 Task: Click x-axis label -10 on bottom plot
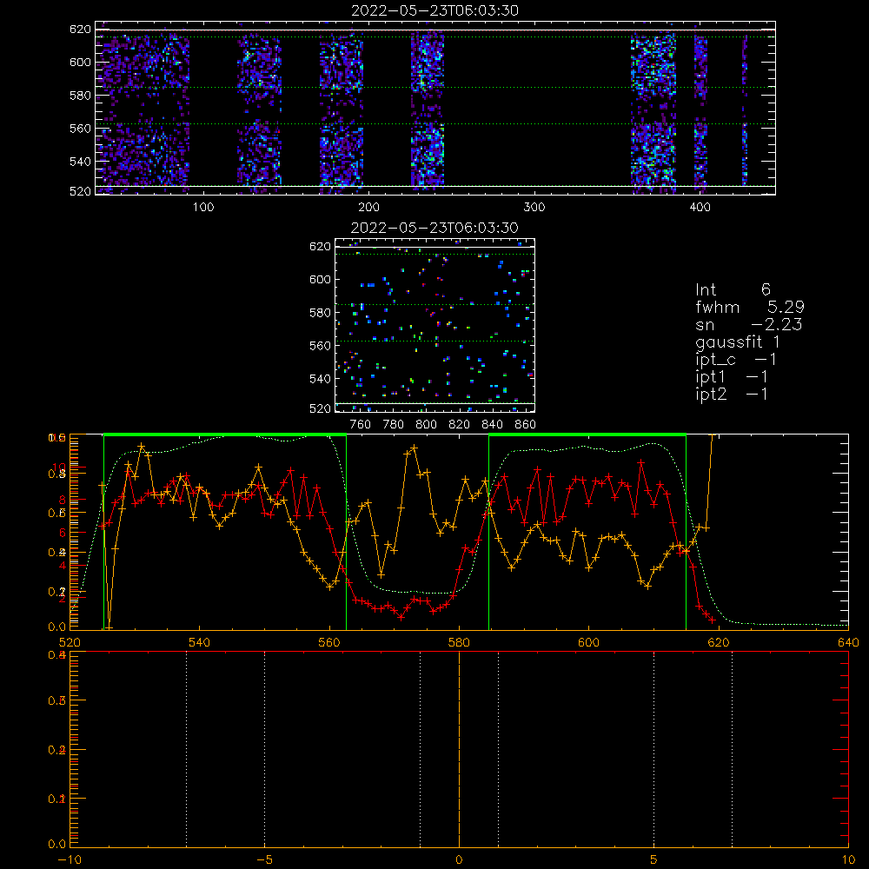click(x=70, y=859)
